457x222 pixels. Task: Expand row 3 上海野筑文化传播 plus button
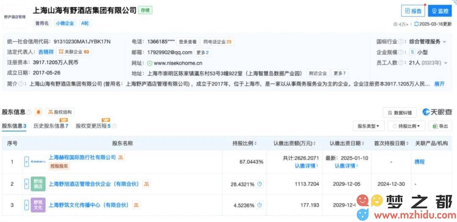pyautogui.click(x=27, y=205)
